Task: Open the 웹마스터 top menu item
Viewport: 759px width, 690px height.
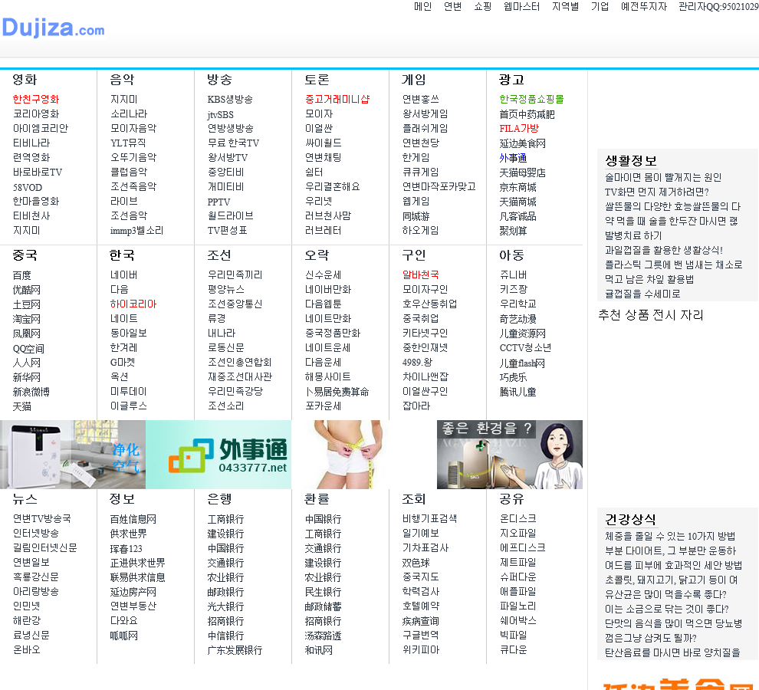Action: (522, 6)
